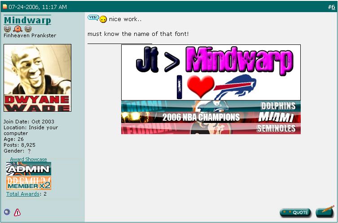Click the yellow smiley face icon

(103, 19)
